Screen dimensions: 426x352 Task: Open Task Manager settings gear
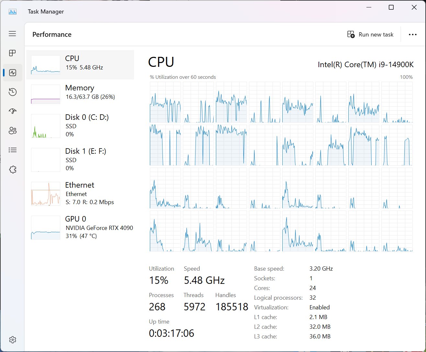pos(12,340)
